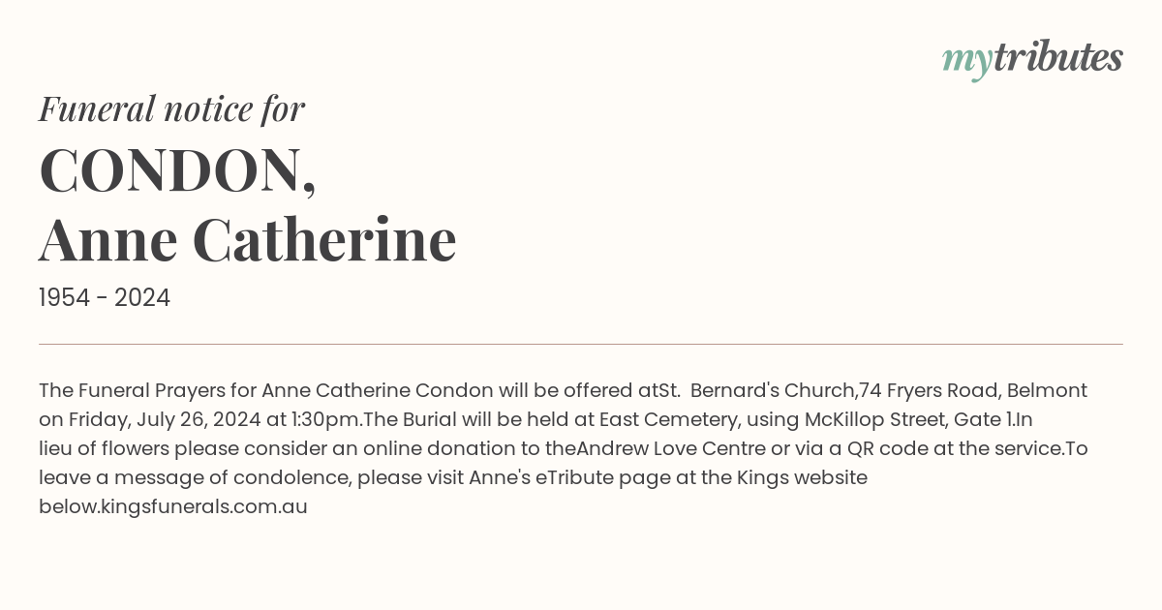The image size is (1162, 610).
Task: Click "74 Fryers Road, Belmont" address
Action: click(x=971, y=390)
